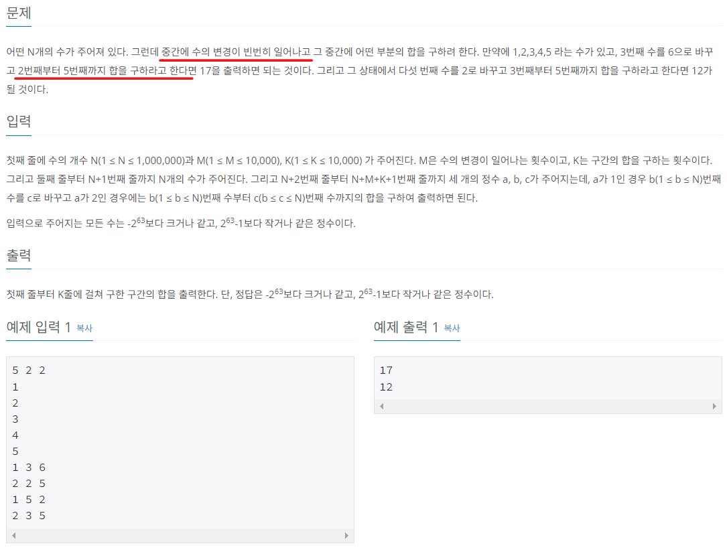Click right scroll arrow of sample output box

[x=714, y=406]
